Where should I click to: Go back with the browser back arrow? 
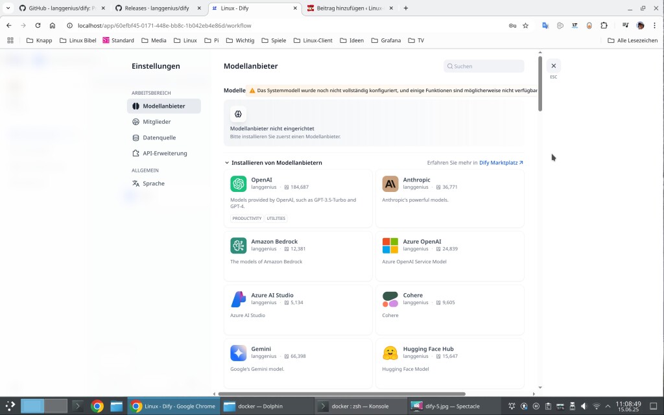tap(9, 25)
